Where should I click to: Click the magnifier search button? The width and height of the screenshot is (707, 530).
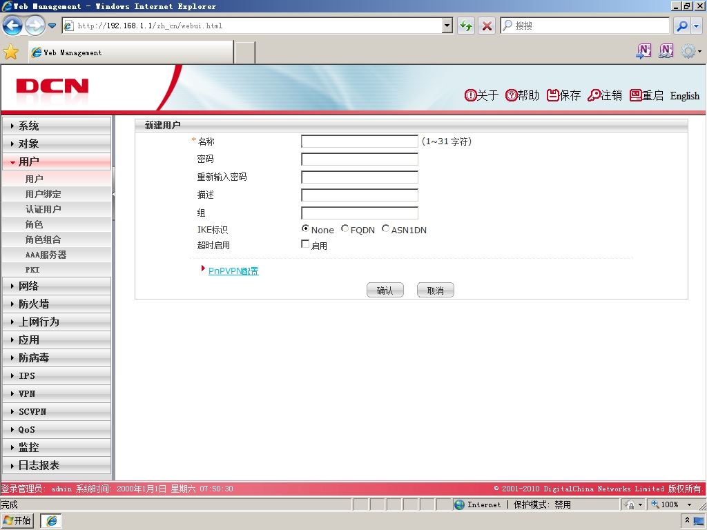coord(683,26)
